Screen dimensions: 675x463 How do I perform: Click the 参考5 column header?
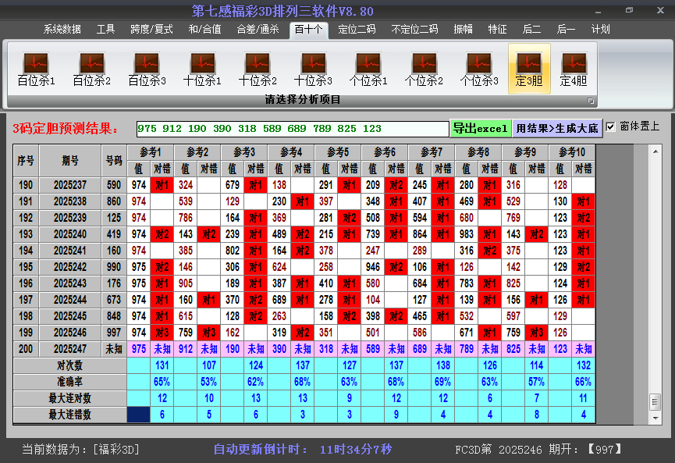coord(338,152)
